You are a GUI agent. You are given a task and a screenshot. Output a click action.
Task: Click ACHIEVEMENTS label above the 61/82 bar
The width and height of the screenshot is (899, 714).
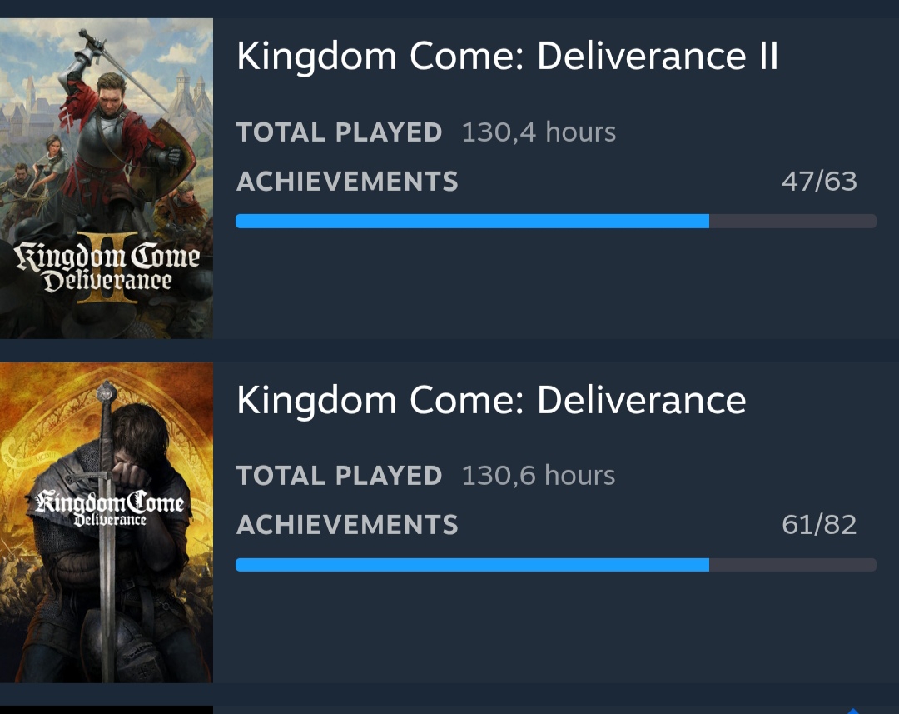pyautogui.click(x=347, y=525)
